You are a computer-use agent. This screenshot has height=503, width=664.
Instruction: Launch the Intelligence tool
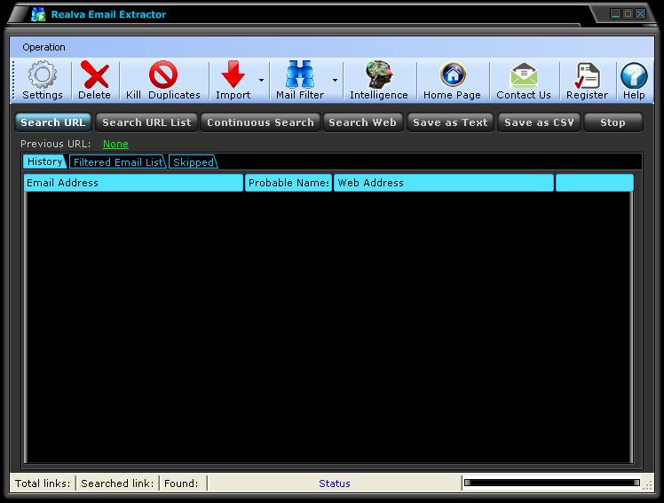tap(378, 81)
